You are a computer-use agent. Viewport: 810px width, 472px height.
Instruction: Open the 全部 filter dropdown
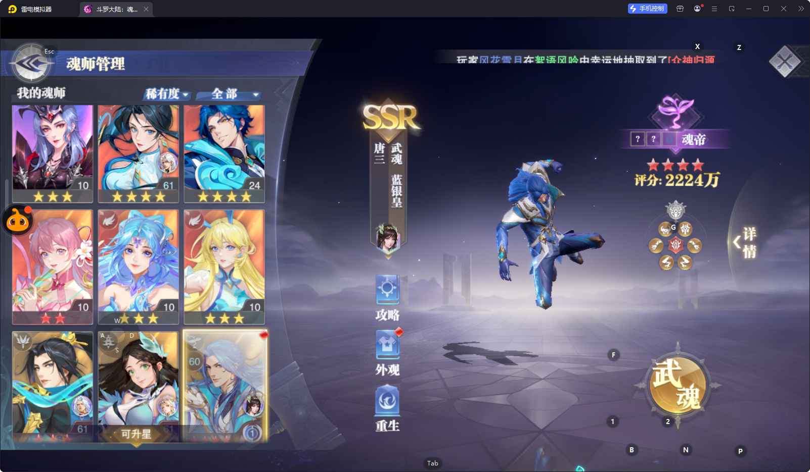[230, 94]
